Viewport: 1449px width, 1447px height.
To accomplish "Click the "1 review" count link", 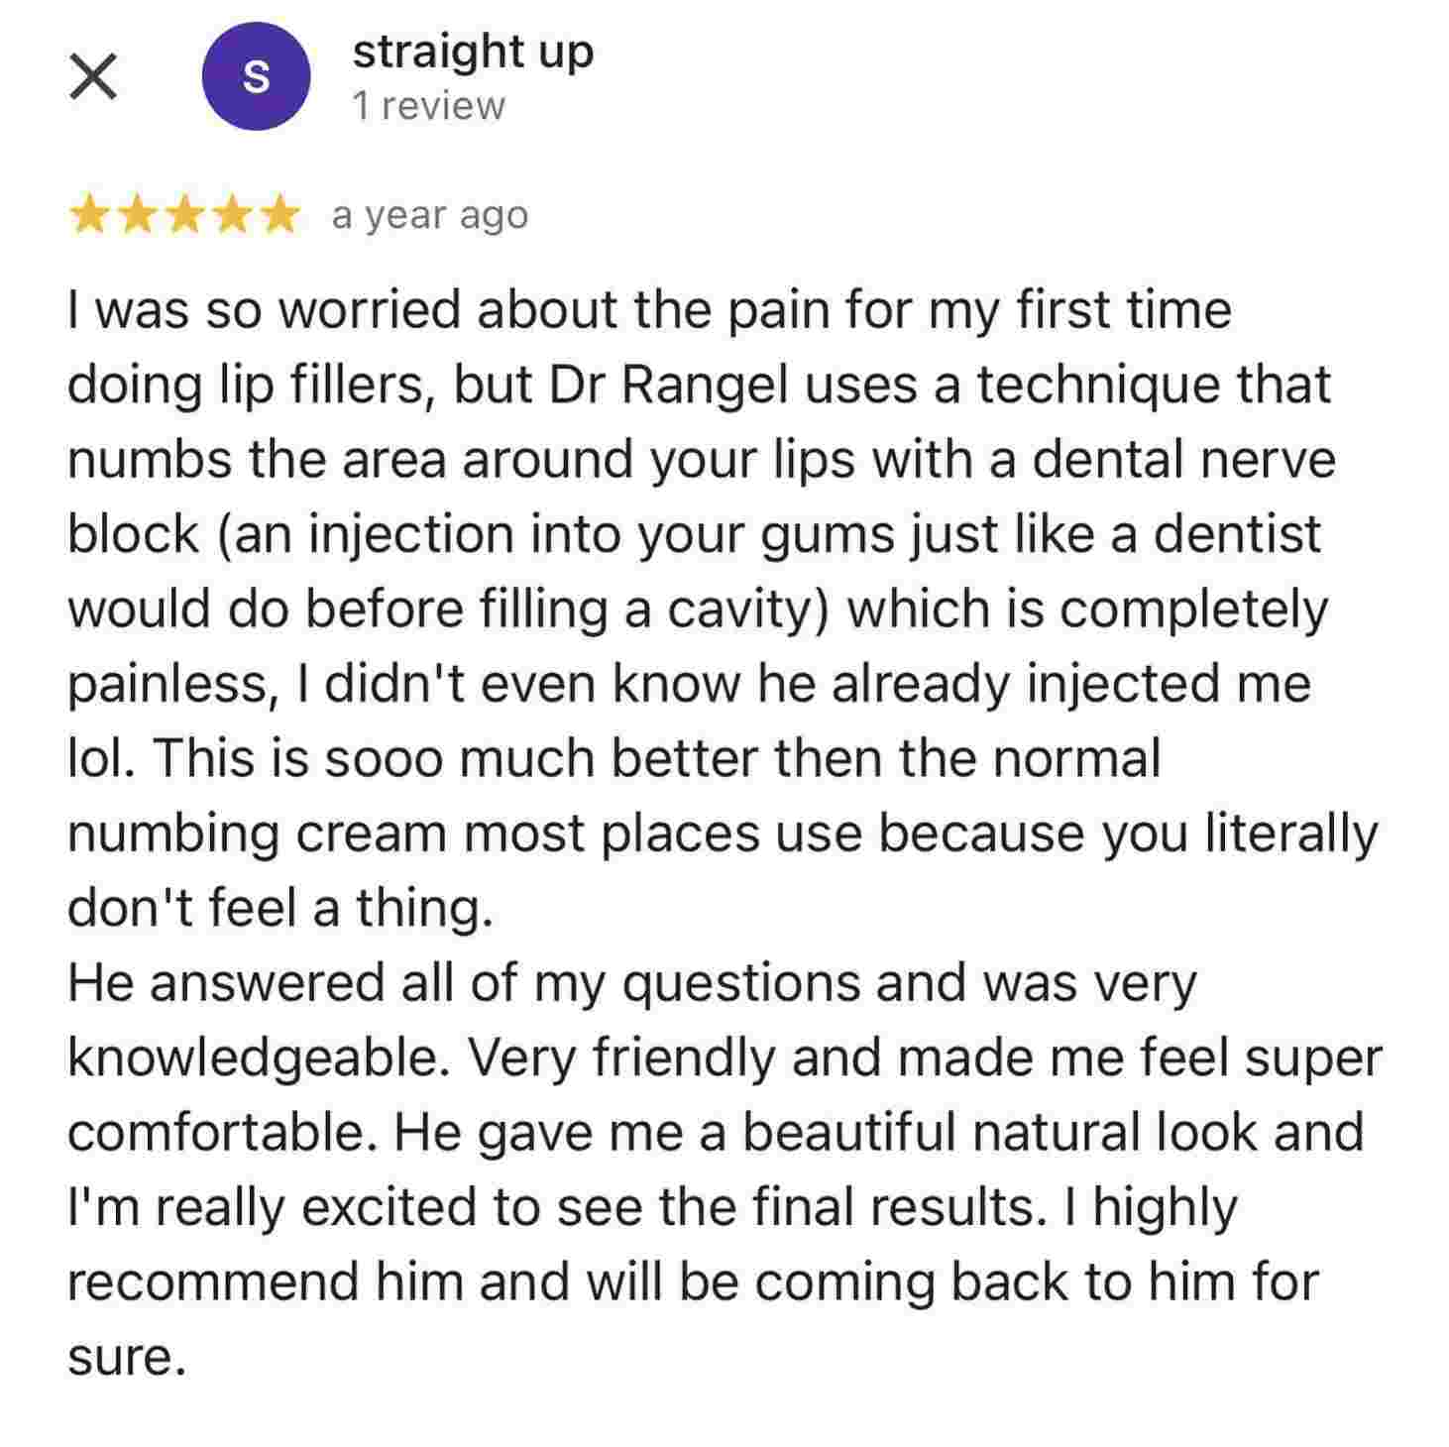I will pyautogui.click(x=428, y=106).
